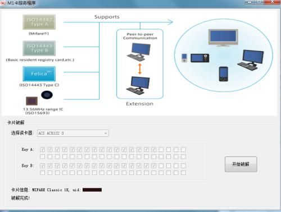Click the M1 app icon in title bar

point(3,3)
